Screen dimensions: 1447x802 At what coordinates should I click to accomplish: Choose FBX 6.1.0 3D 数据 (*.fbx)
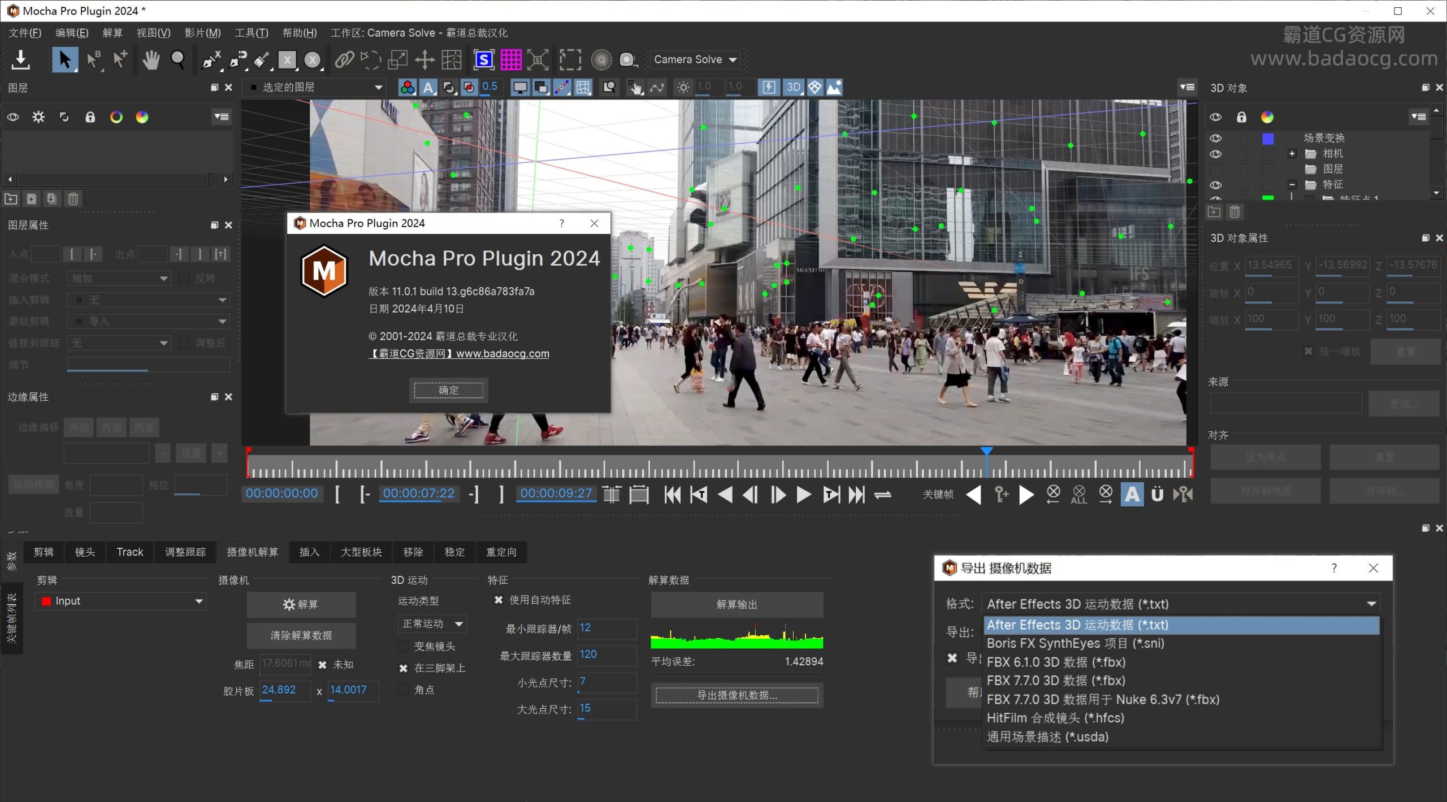coord(1181,662)
